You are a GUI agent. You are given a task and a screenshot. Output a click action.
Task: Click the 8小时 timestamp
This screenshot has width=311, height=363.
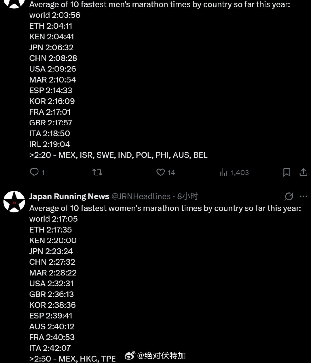pyautogui.click(x=187, y=197)
